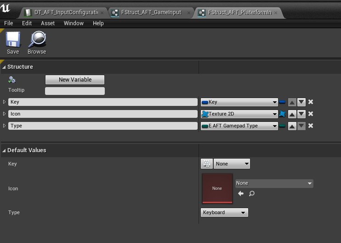Viewport: 341px width, 243px height.
Task: Remove the Icon variable with X icon
Action: pos(311,114)
